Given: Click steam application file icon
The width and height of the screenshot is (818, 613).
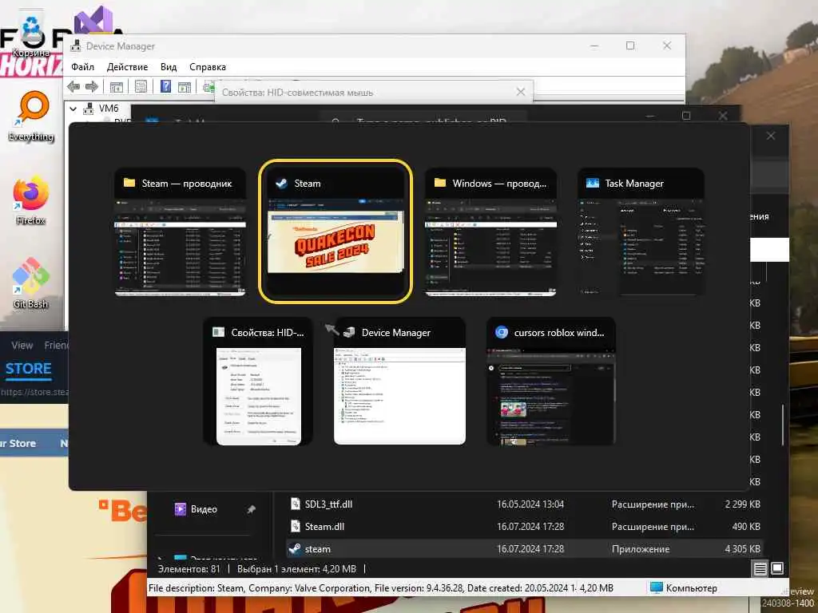Looking at the screenshot, I should coord(296,548).
